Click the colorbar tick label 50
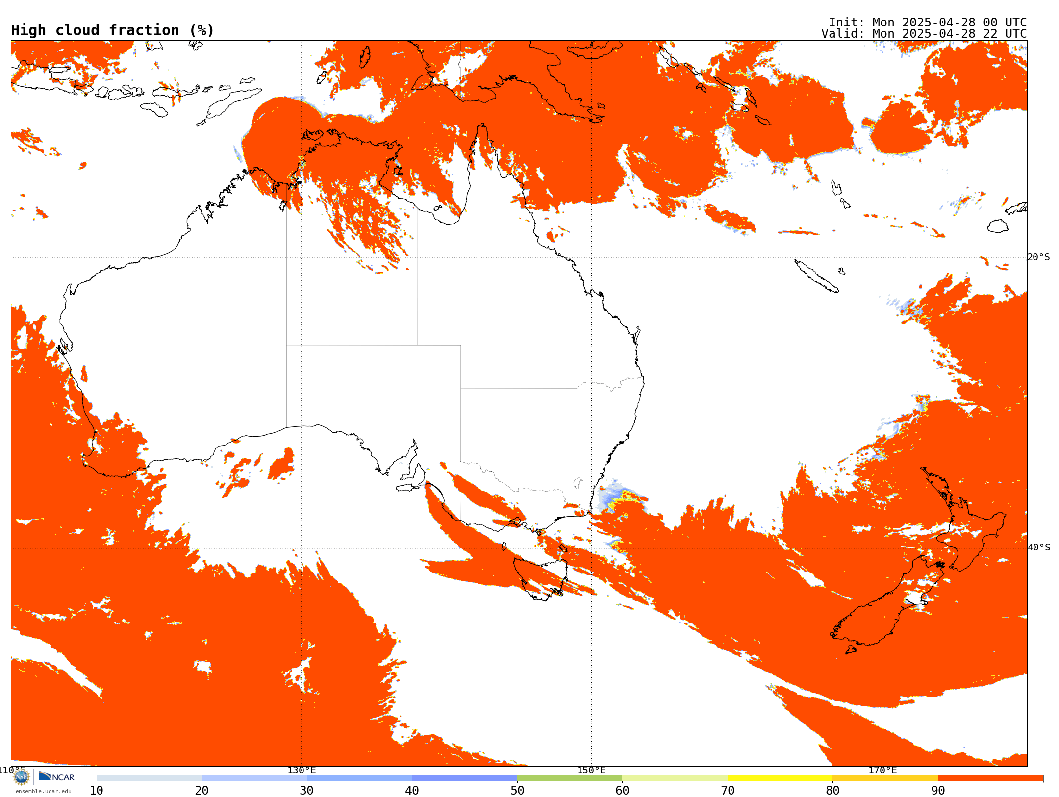Image resolution: width=1059 pixels, height=797 pixels. (x=517, y=791)
